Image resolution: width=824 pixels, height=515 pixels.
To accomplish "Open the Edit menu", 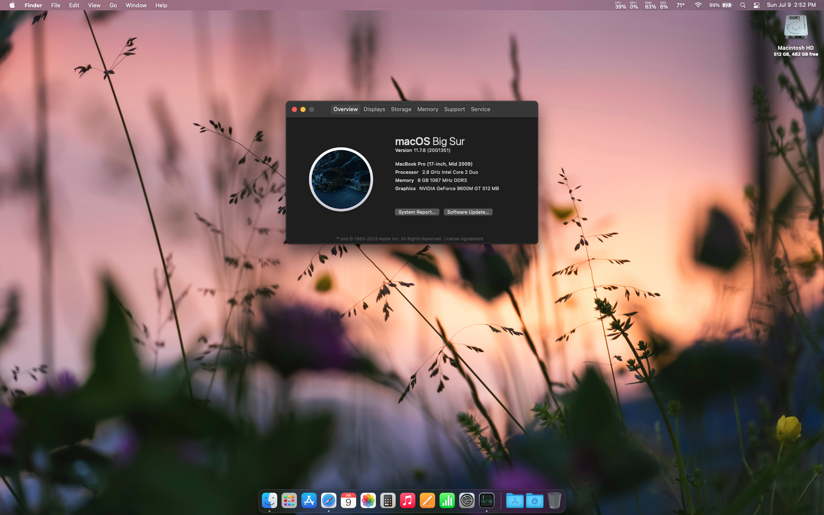I will point(74,5).
